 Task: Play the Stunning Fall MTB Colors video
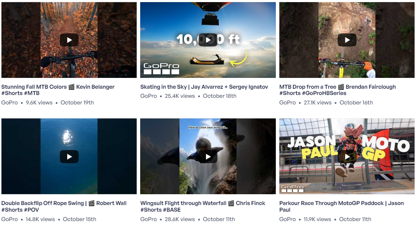point(69,40)
